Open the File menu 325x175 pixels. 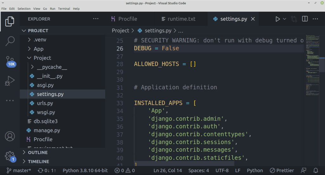[x=4, y=9]
